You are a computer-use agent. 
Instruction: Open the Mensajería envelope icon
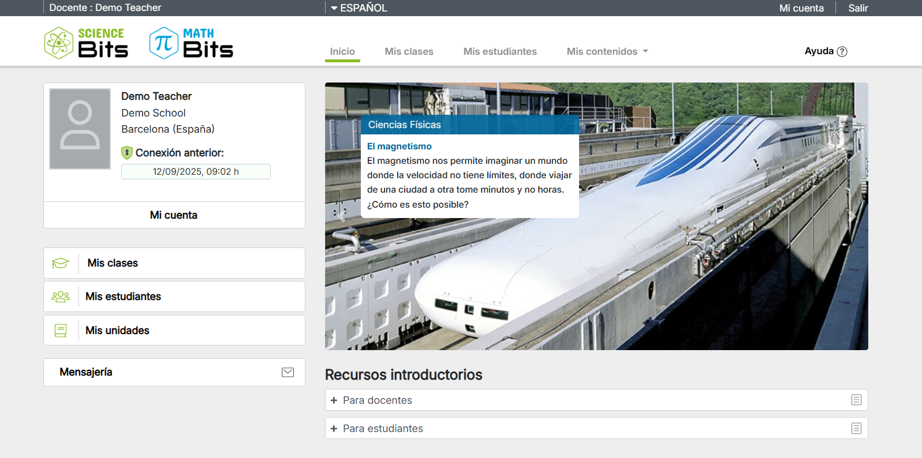pyautogui.click(x=288, y=373)
